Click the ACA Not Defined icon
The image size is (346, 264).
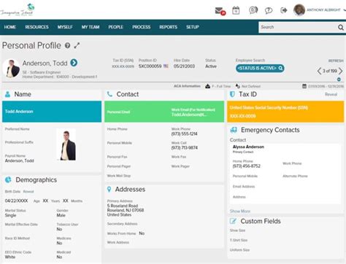238,86
